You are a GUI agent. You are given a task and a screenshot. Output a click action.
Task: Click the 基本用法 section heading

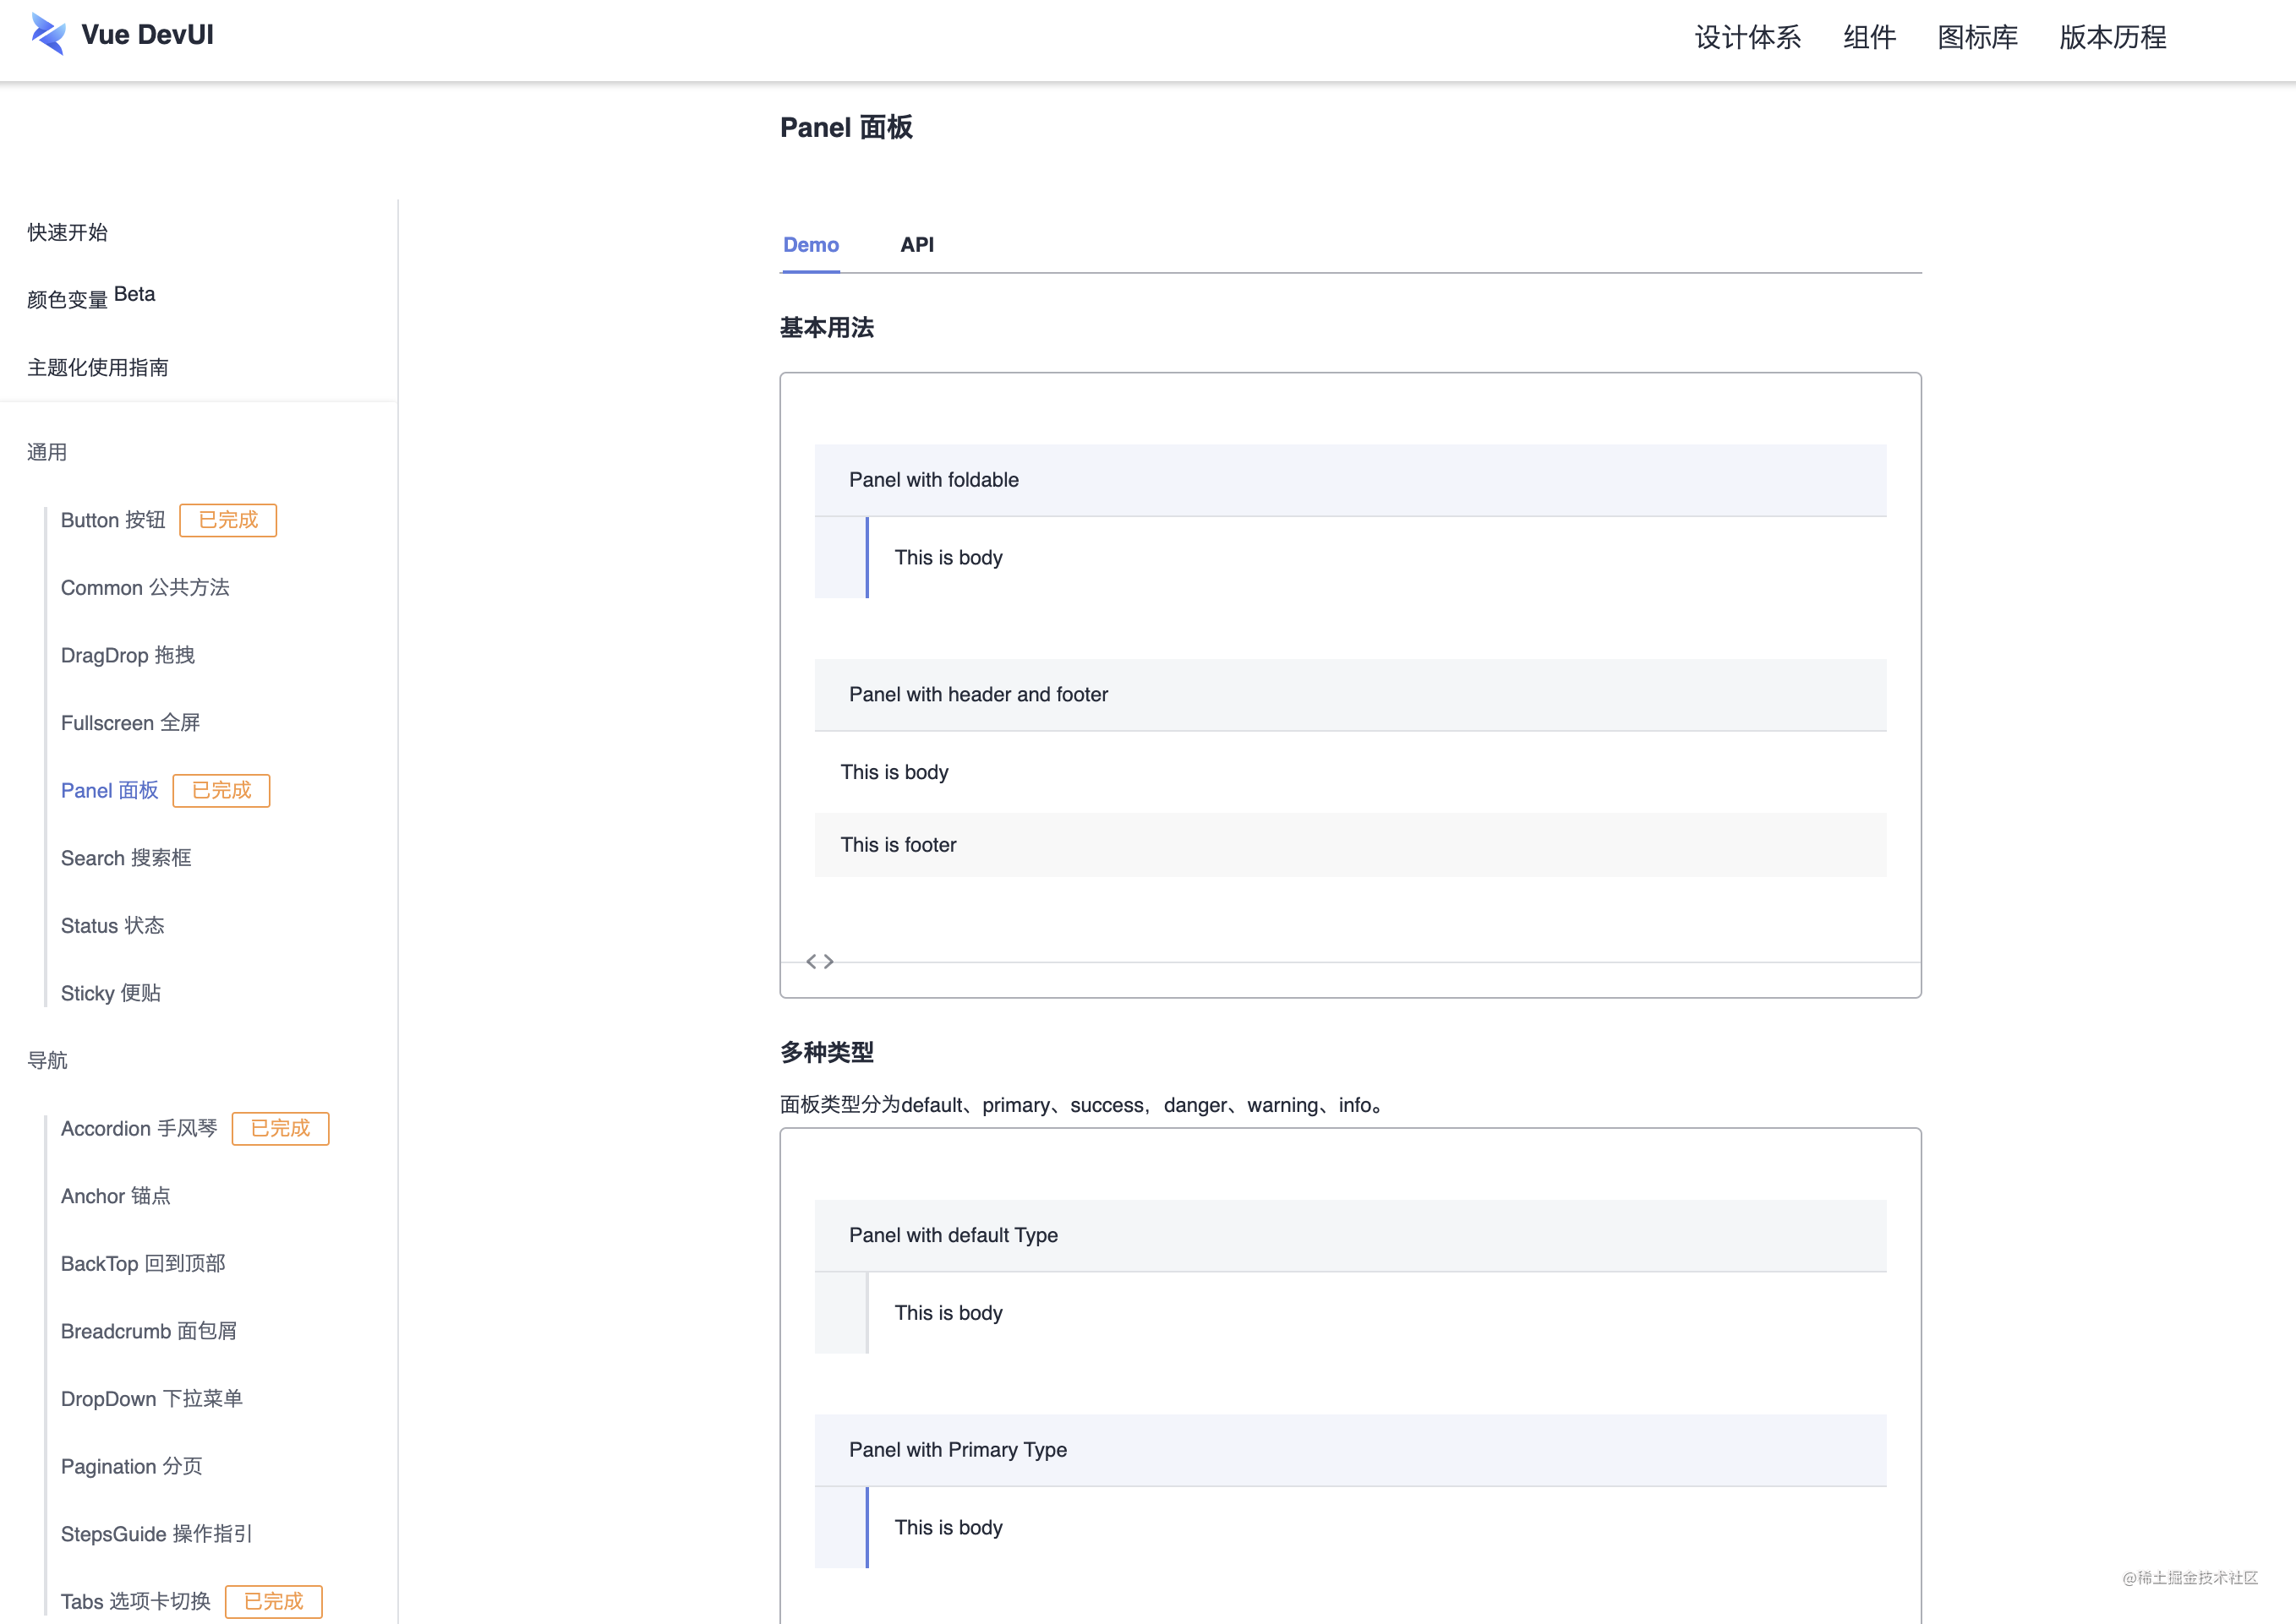tap(827, 328)
